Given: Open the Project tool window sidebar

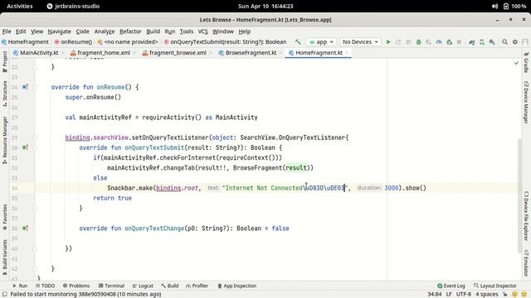Looking at the screenshot, I should point(5,61).
